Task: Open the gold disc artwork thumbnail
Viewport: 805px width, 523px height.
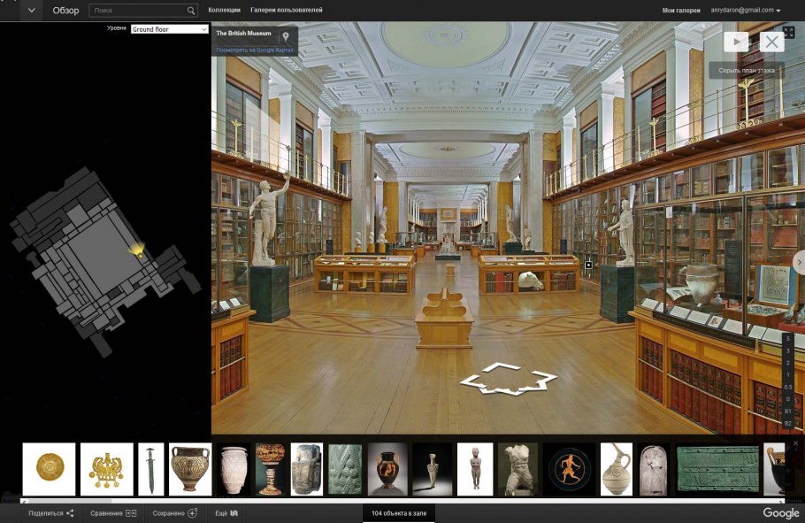Action: coord(48,466)
